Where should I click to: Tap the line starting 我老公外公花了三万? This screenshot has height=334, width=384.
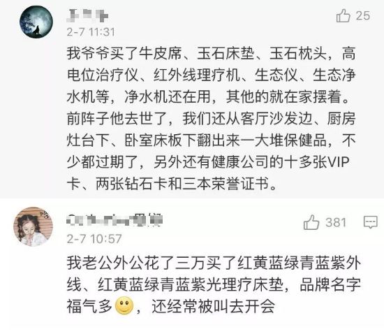pyautogui.click(x=214, y=263)
